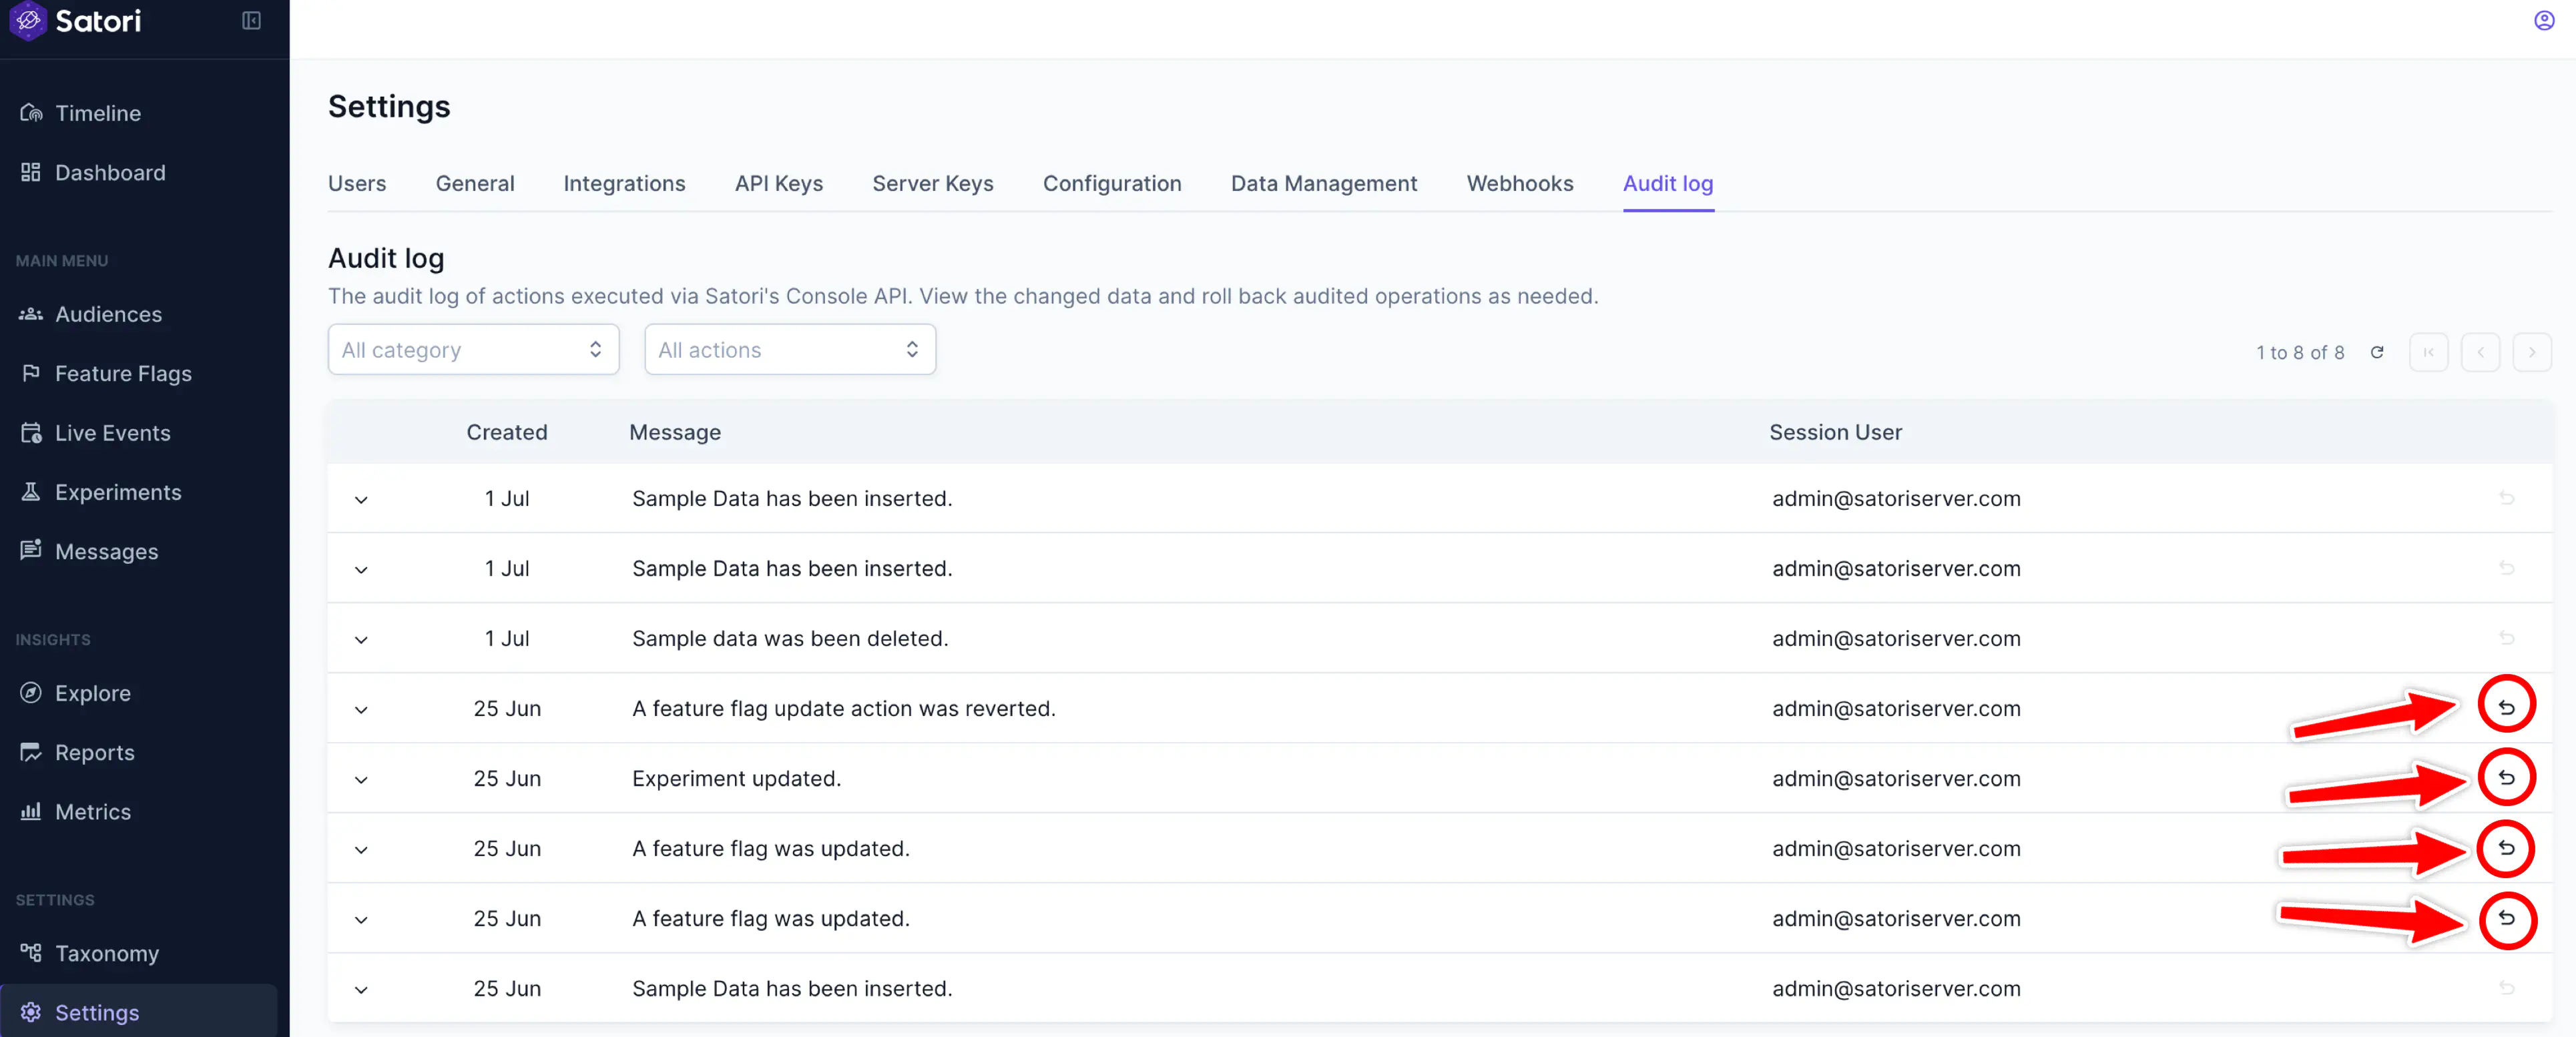2576x1037 pixels.
Task: Switch to the Server Keys tab
Action: click(x=932, y=184)
